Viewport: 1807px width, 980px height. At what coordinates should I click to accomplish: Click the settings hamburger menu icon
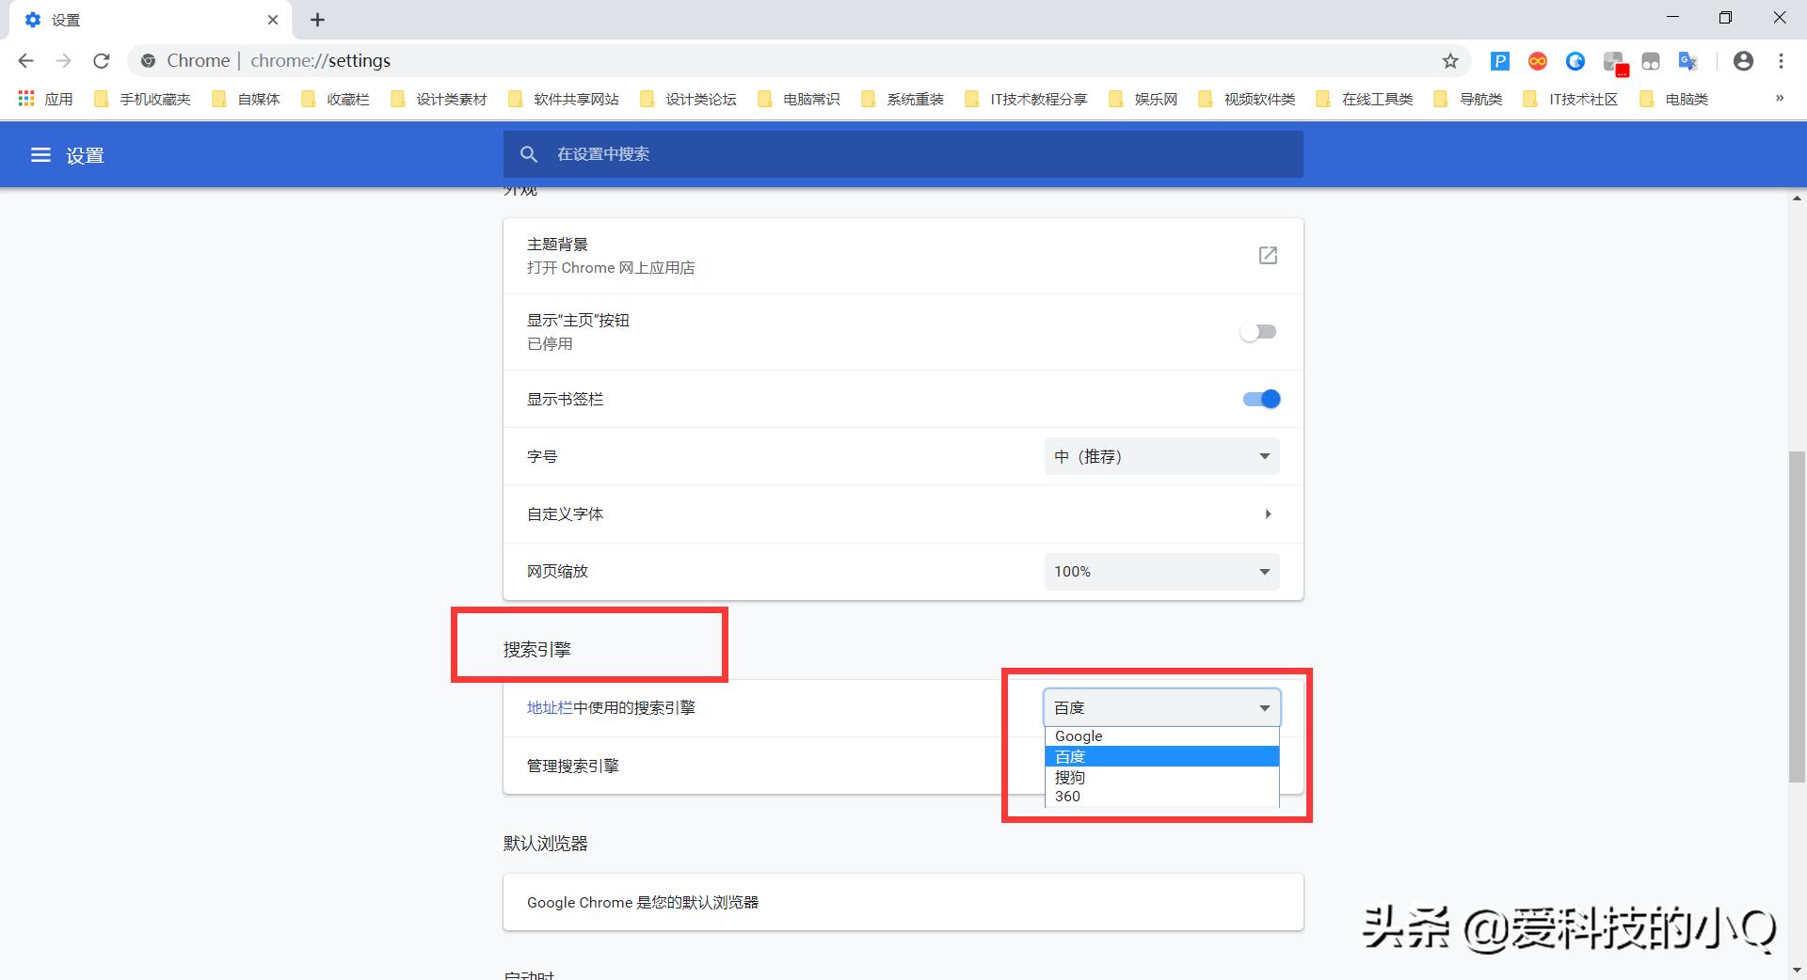[40, 154]
